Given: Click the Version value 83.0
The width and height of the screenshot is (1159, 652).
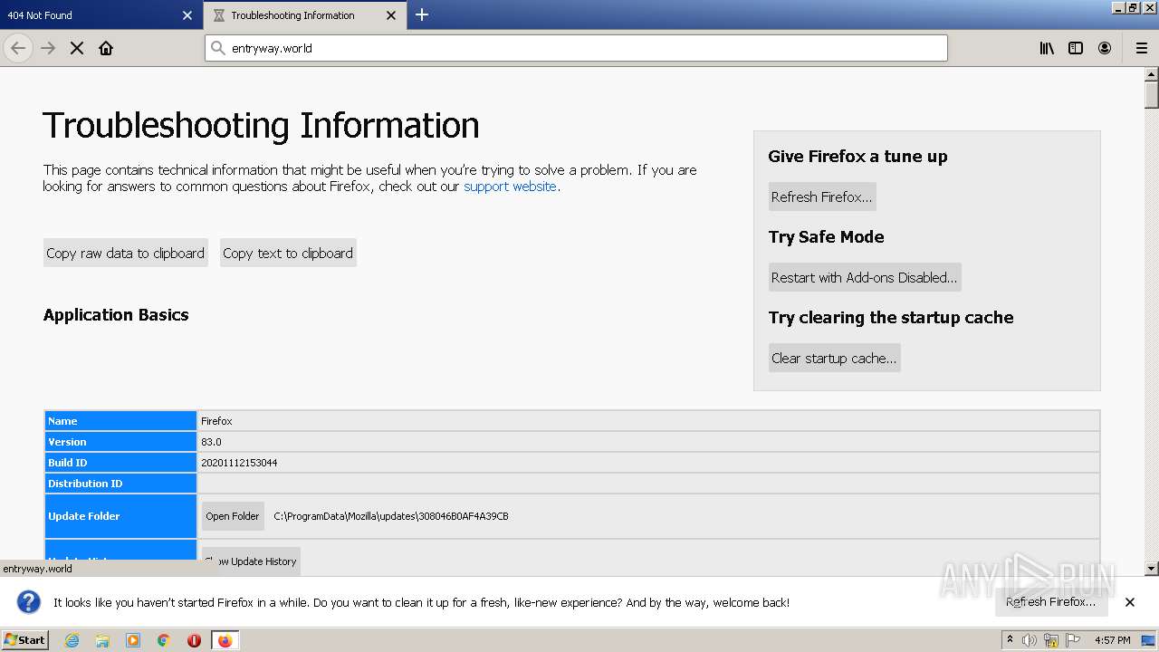Looking at the screenshot, I should click(x=211, y=442).
